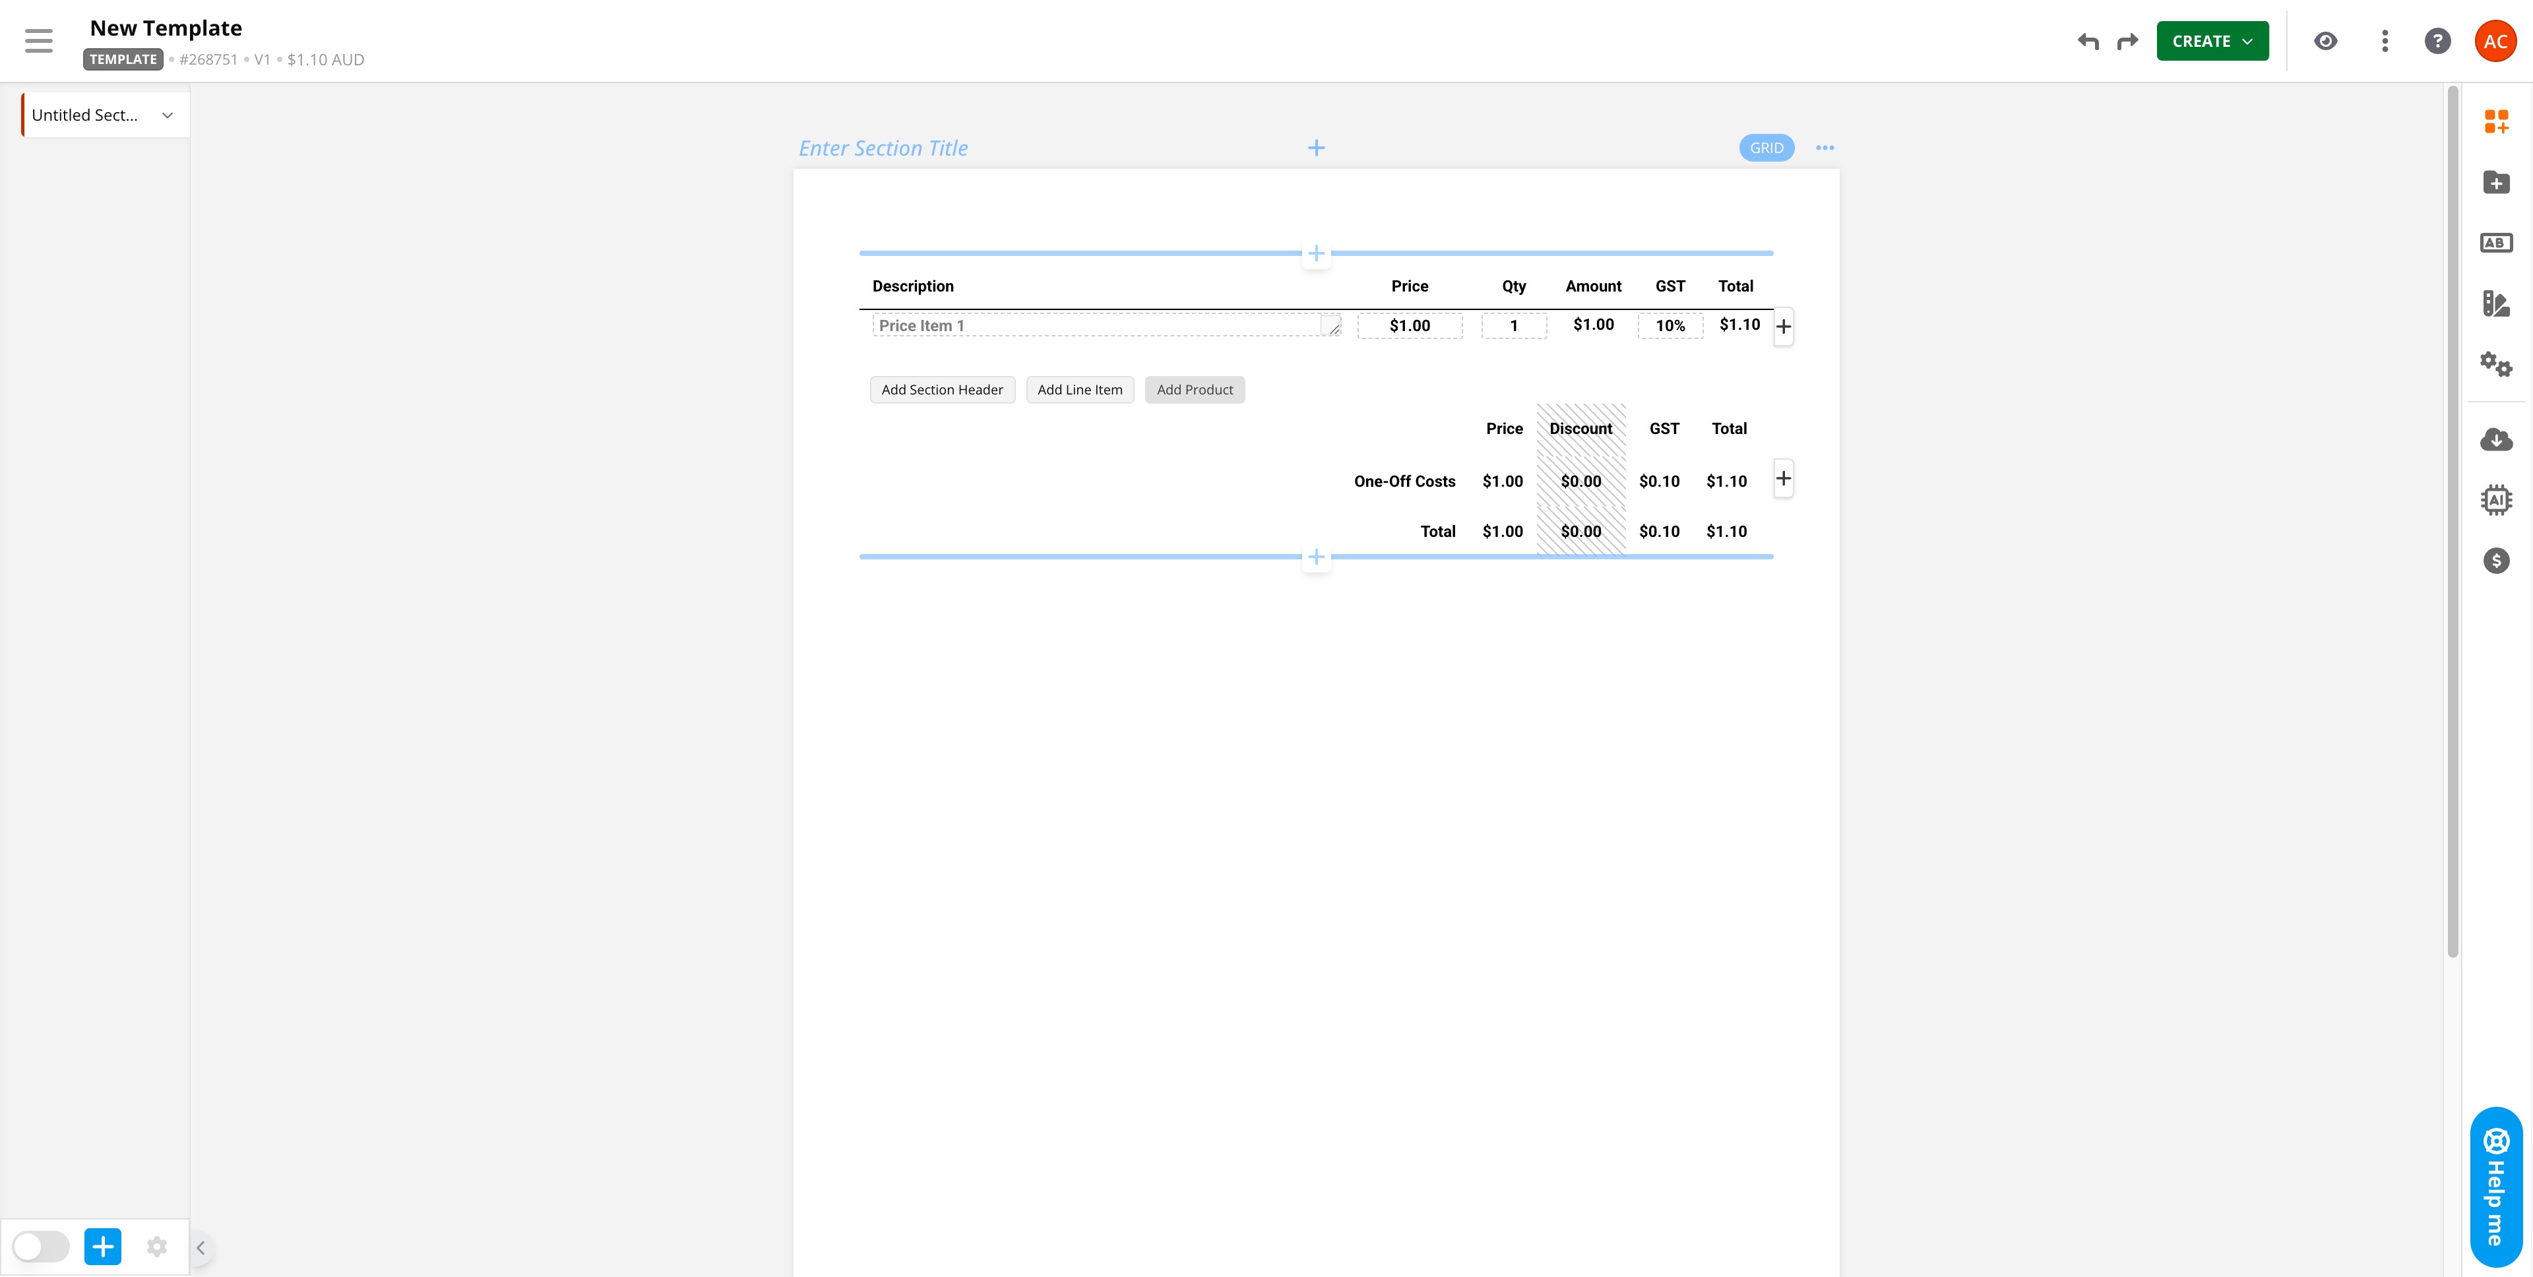The image size is (2533, 1277).
Task: Collapse the left sidebar panel arrow
Action: 201,1247
